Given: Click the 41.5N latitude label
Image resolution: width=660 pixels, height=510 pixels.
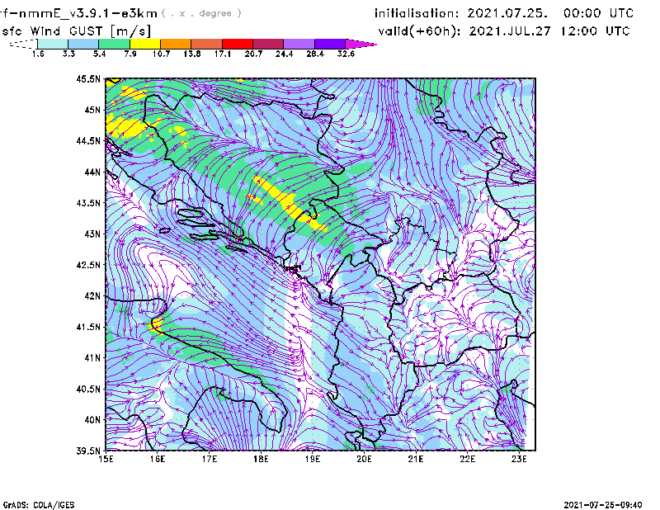Looking at the screenshot, I should (88, 327).
